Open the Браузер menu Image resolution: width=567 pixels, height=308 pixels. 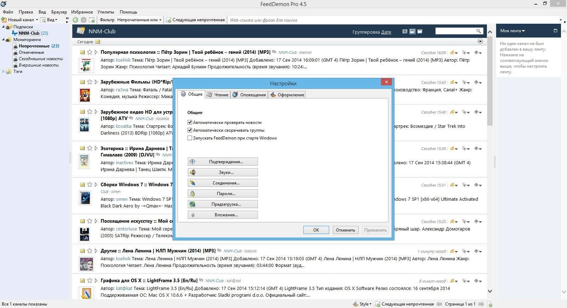59,12
